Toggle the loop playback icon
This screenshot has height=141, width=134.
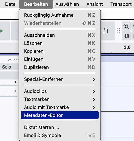click(x=105, y=31)
